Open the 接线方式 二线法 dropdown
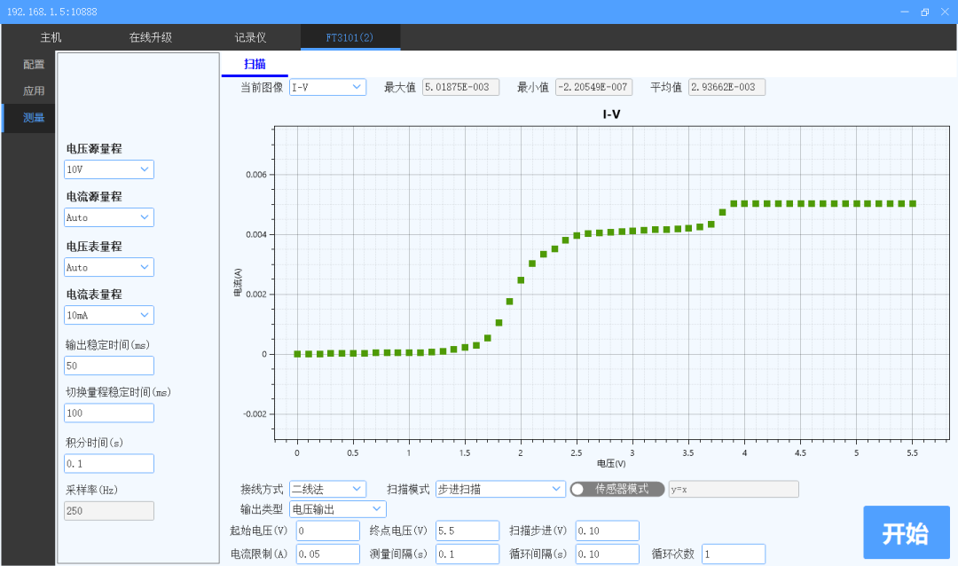Screen dimensions: 958x566 [x=327, y=489]
